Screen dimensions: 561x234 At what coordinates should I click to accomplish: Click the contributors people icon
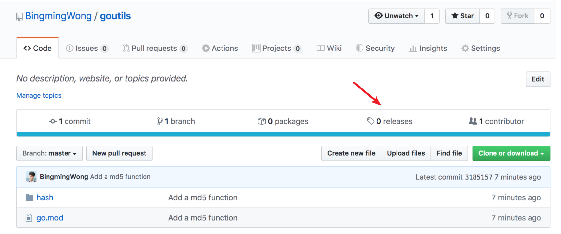click(x=473, y=121)
